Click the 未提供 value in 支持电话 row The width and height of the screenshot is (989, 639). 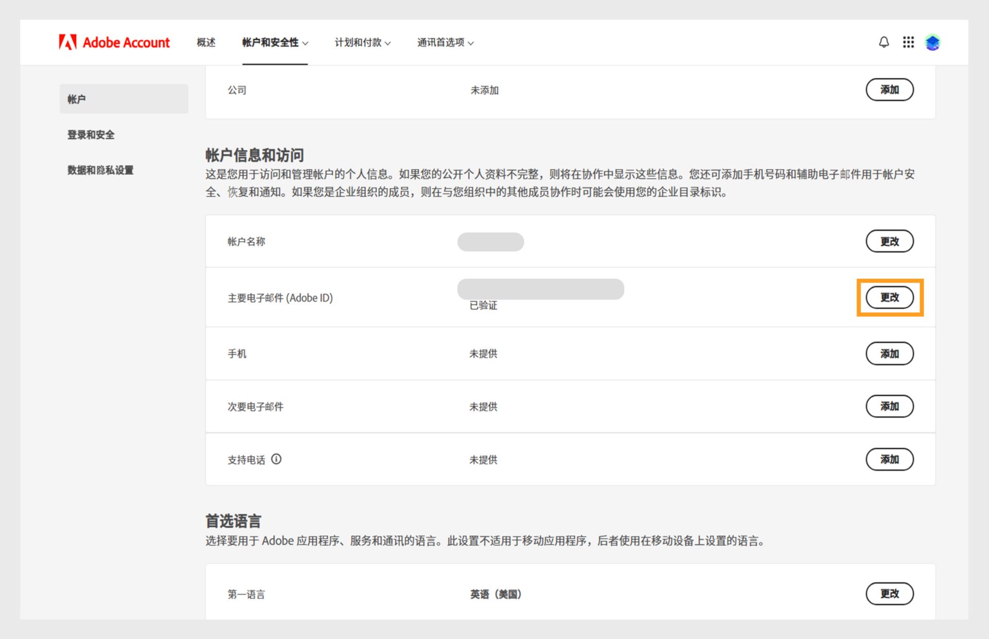pyautogui.click(x=483, y=460)
